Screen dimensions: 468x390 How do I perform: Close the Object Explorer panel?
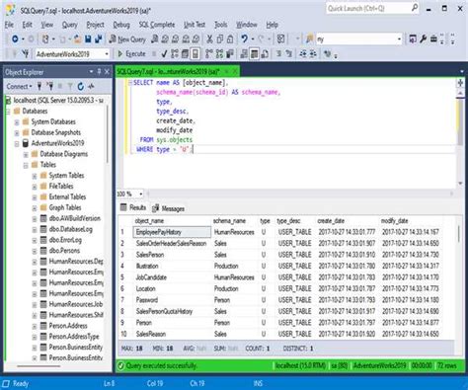(x=107, y=72)
